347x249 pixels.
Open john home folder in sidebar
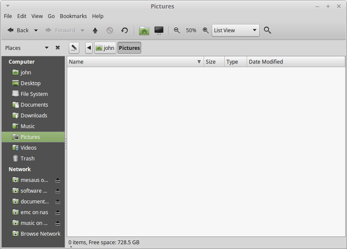(x=33, y=73)
